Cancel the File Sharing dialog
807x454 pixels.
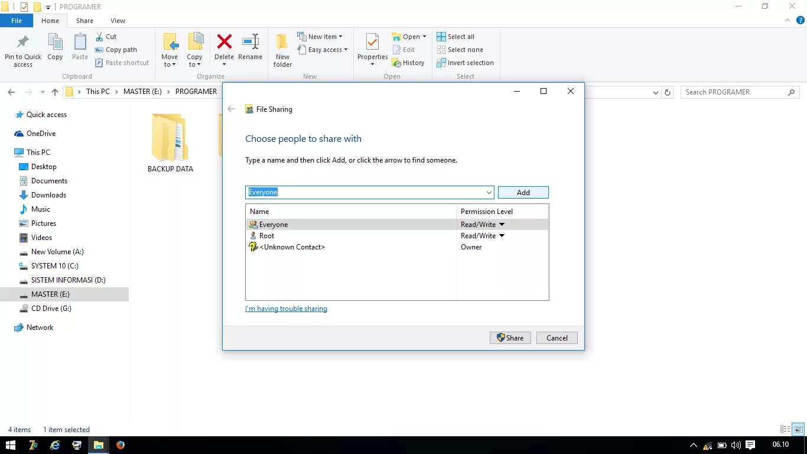coord(557,338)
